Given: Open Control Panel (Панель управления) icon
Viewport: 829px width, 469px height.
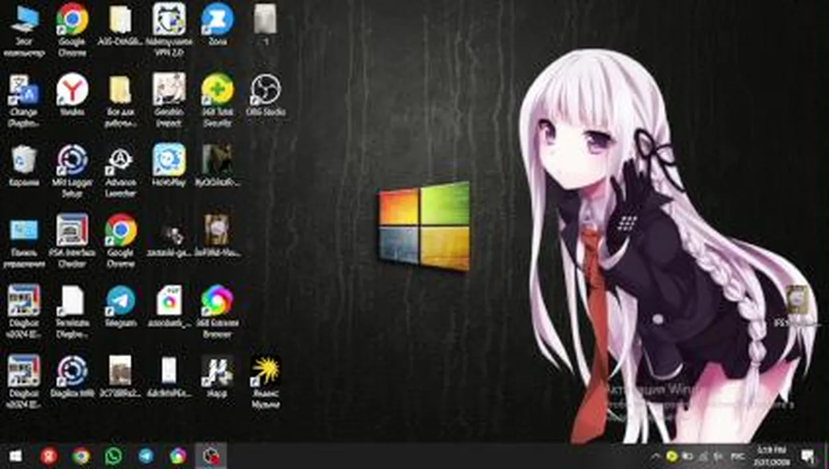Looking at the screenshot, I should [24, 241].
